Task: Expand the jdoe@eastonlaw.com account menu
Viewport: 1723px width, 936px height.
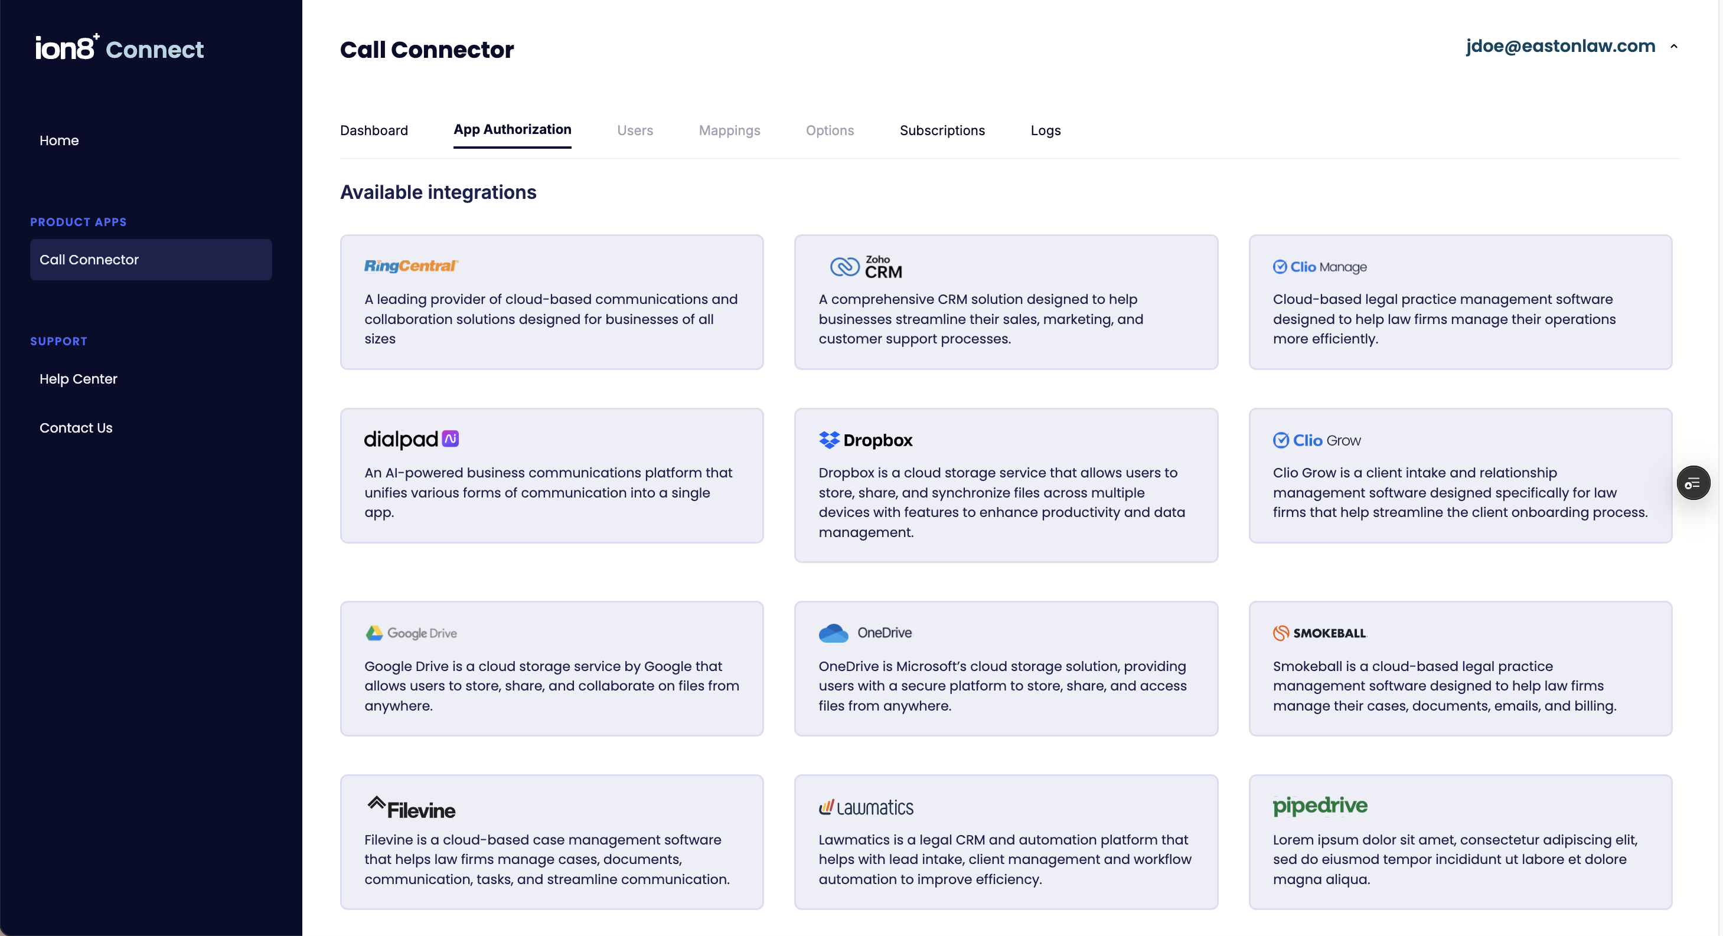Action: pos(1560,46)
